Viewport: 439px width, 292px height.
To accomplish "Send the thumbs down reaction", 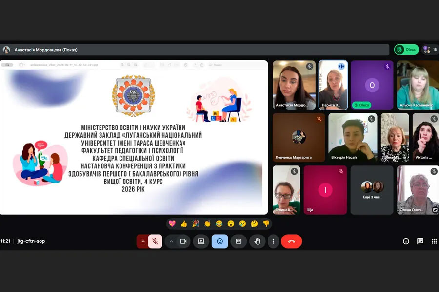I will click(x=266, y=223).
